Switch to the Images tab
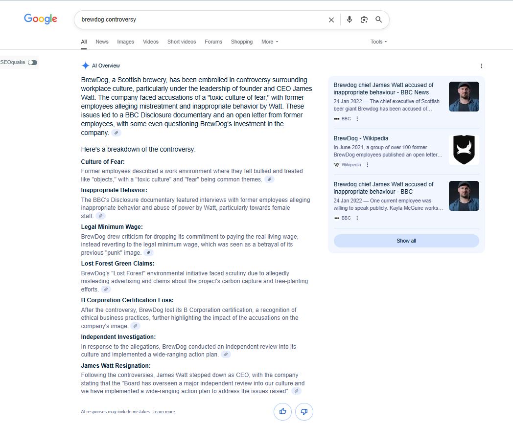Viewport: 513px width, 424px height. [126, 42]
